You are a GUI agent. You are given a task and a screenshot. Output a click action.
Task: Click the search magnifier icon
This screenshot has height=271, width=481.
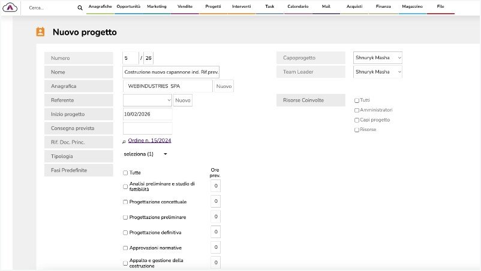[x=80, y=8]
